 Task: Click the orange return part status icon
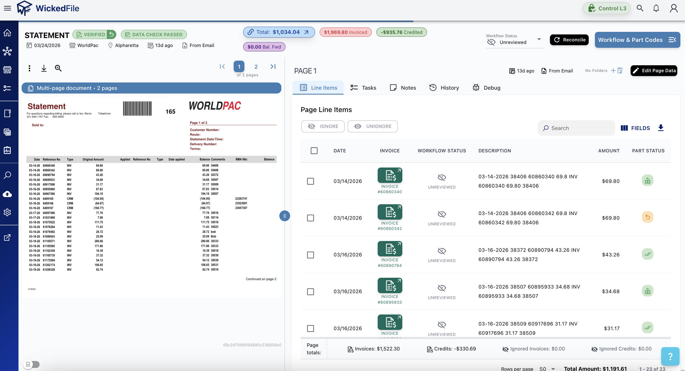pyautogui.click(x=647, y=217)
